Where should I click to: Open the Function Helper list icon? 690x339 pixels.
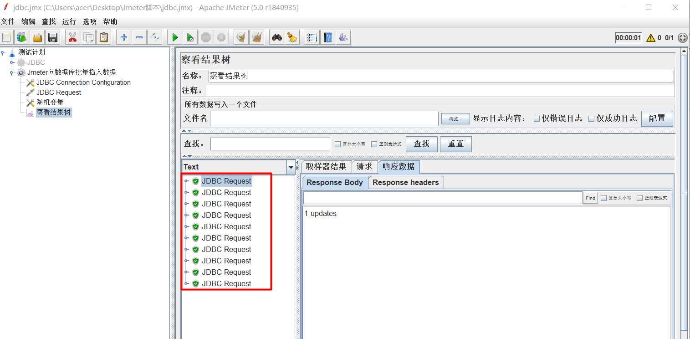click(x=312, y=37)
